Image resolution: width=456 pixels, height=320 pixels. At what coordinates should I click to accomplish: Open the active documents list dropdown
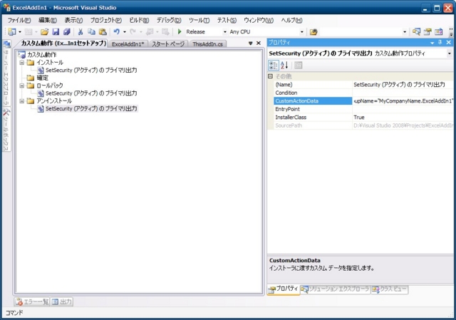click(250, 43)
